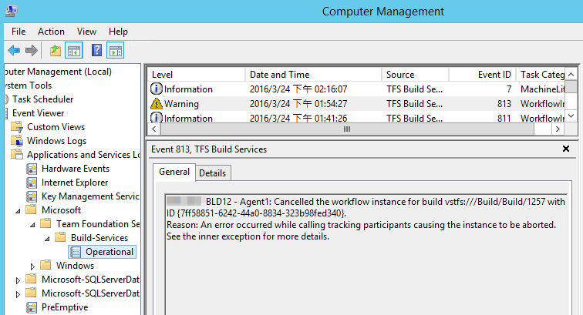583x315 pixels.
Task: Expand the first Microsoft-SQLServerData node
Action: pyautogui.click(x=19, y=280)
